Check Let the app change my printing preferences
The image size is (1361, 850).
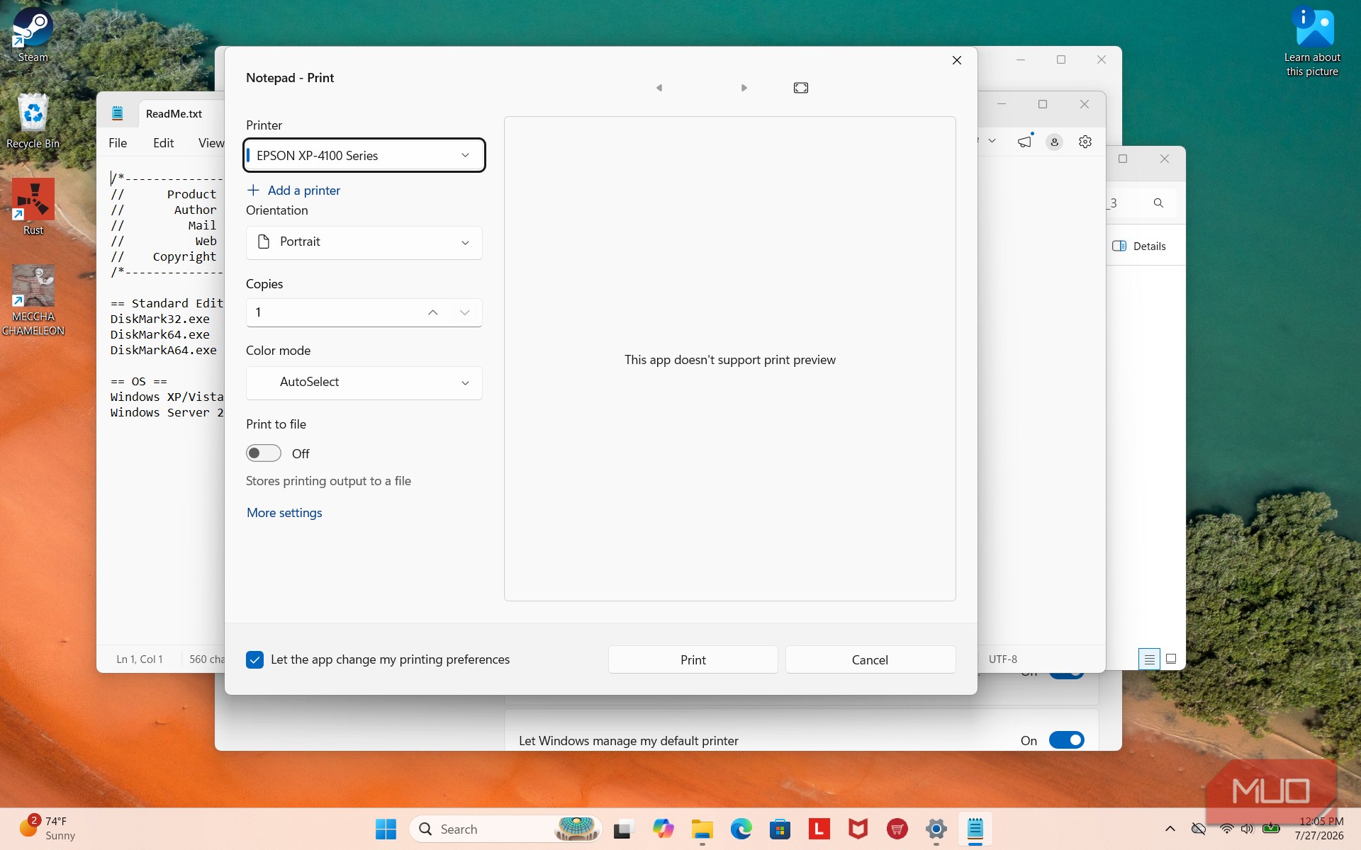254,659
